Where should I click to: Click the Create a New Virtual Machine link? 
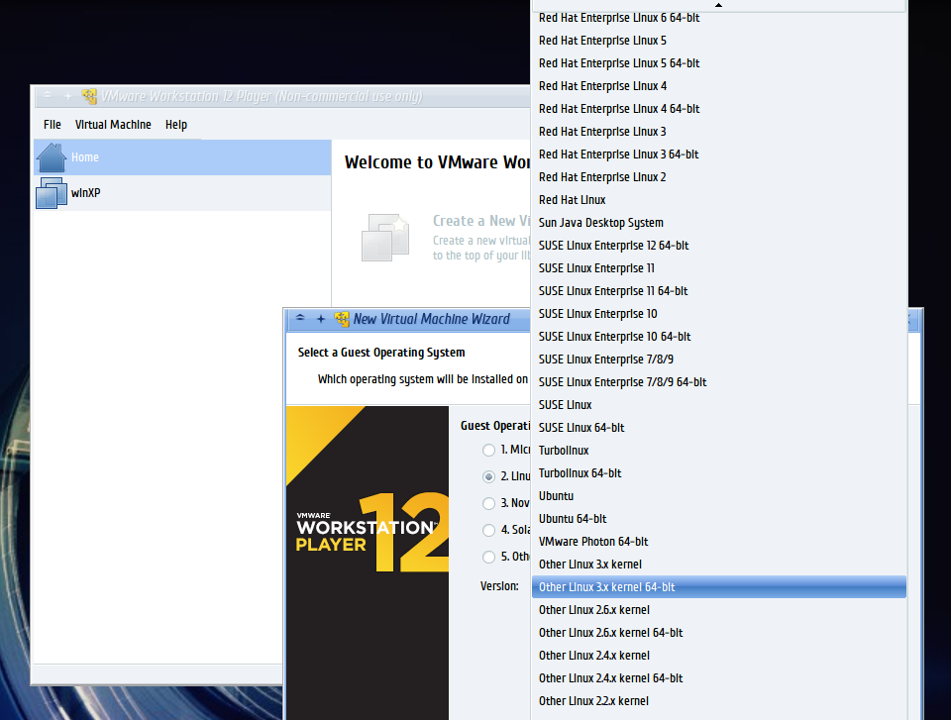481,221
